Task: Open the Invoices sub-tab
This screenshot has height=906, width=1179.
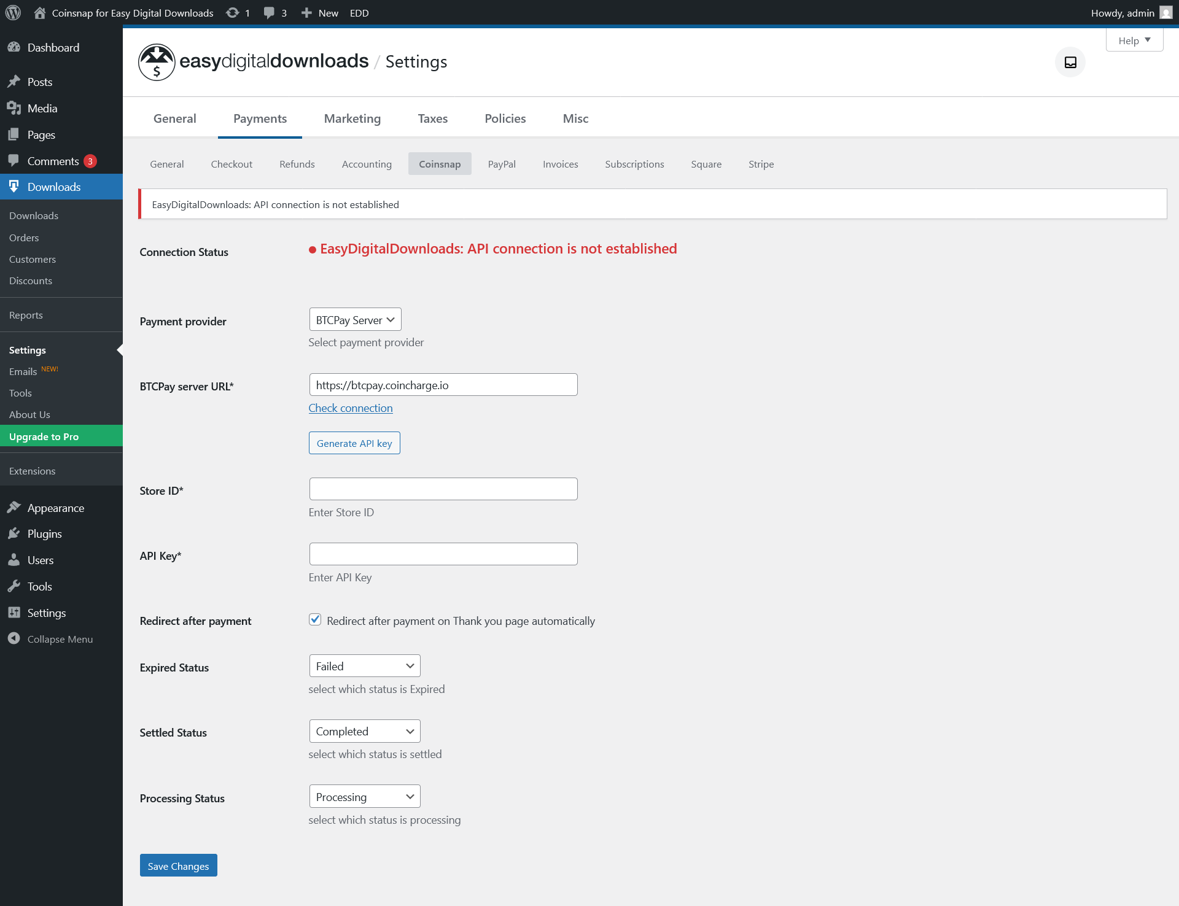Action: (561, 164)
